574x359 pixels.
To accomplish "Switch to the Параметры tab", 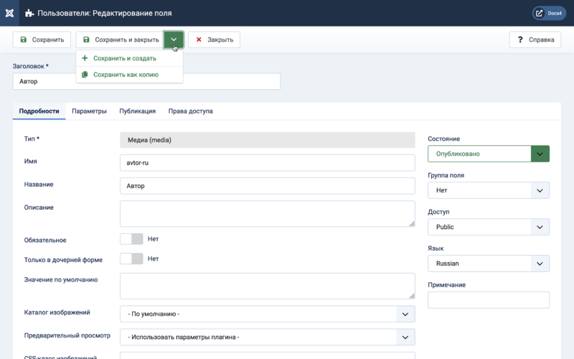I will pyautogui.click(x=89, y=111).
